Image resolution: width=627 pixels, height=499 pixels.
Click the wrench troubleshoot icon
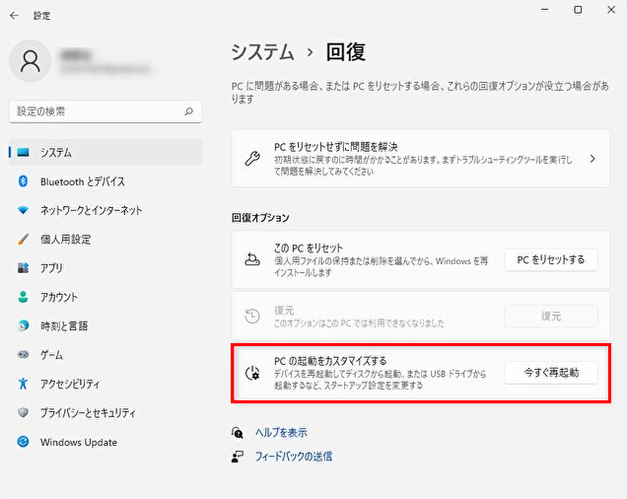tap(252, 159)
